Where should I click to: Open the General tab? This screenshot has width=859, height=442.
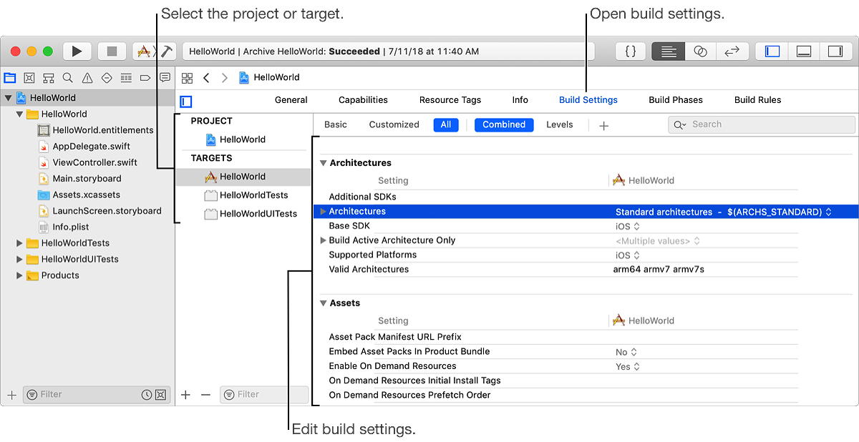291,100
